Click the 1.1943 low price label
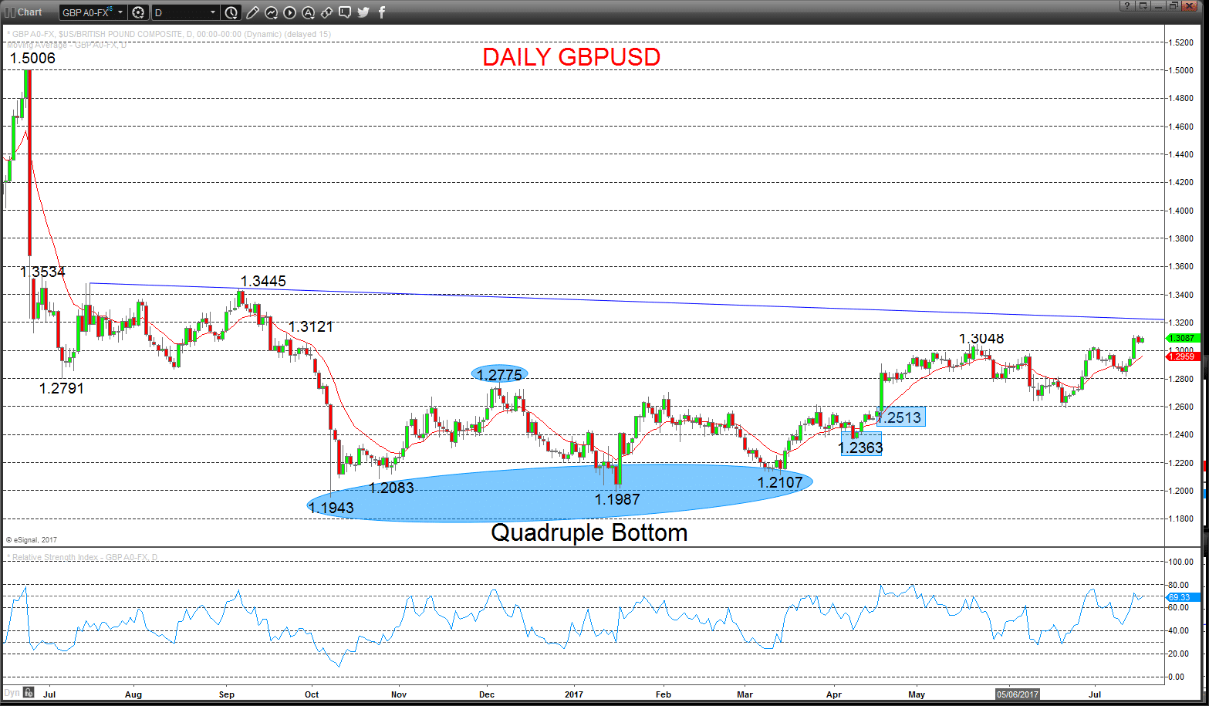1209x706 pixels. click(x=331, y=508)
